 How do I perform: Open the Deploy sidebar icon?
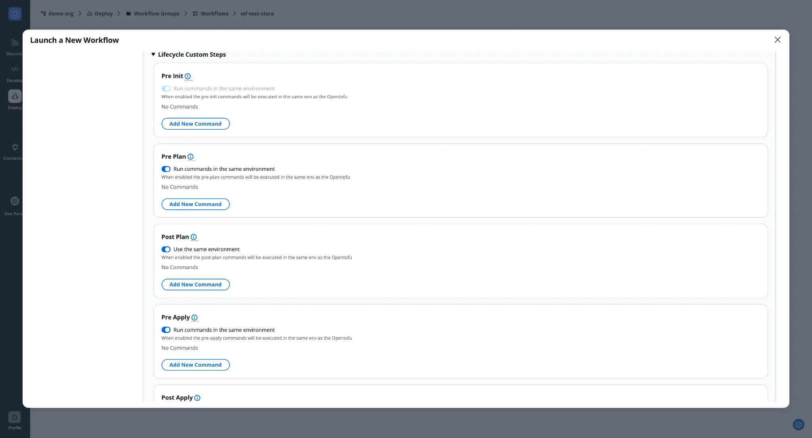coord(15,96)
